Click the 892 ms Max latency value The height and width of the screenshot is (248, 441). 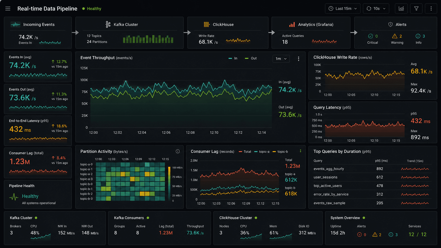(x=420, y=137)
